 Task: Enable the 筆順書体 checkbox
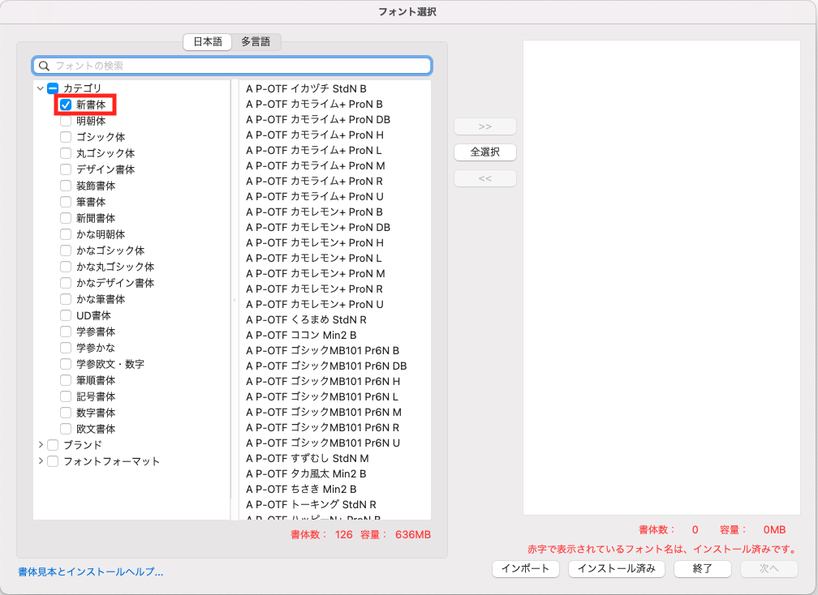coord(66,380)
